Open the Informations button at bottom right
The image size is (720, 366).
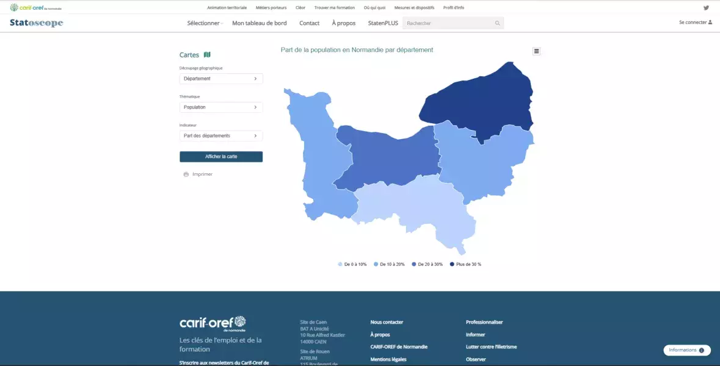(x=686, y=350)
